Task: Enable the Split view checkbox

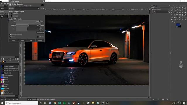Action: pyautogui.click(x=38, y=37)
